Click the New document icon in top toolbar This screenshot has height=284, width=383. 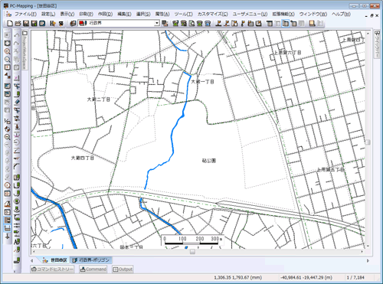pyautogui.click(x=10, y=24)
